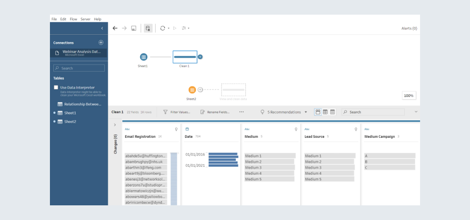Expand the flow settings dropdown arrow

pyautogui.click(x=188, y=28)
